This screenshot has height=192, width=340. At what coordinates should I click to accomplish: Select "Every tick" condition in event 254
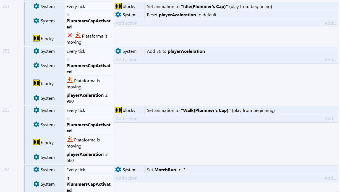click(x=76, y=170)
